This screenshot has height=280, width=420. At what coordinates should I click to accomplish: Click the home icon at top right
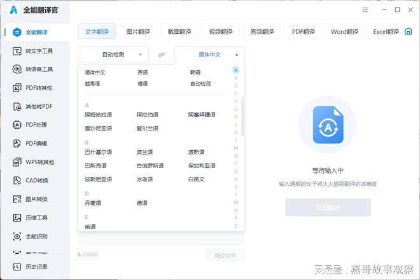[x=409, y=32]
